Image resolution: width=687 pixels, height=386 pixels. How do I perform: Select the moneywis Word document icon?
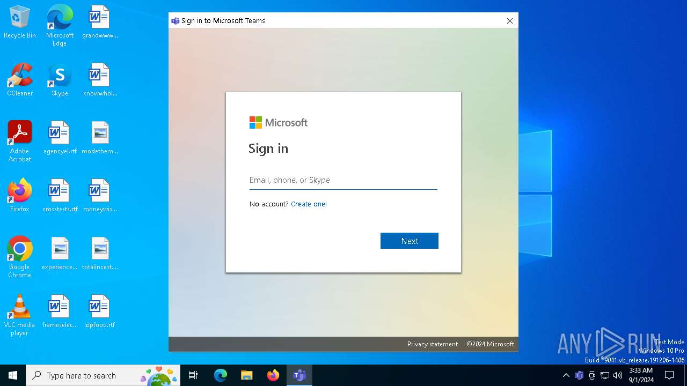[x=100, y=196]
